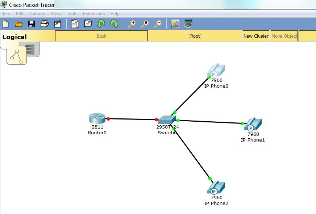Select the 2811 Router0 device

click(x=97, y=119)
